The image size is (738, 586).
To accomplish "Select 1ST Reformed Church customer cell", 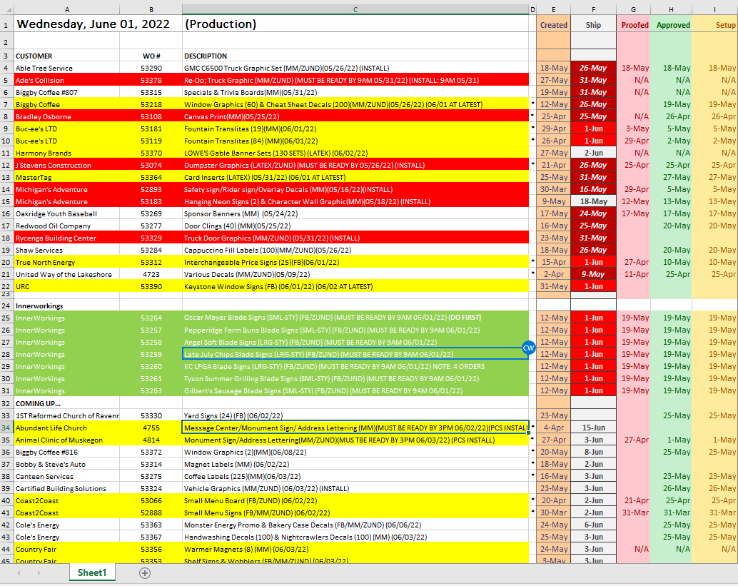I will [67, 415].
